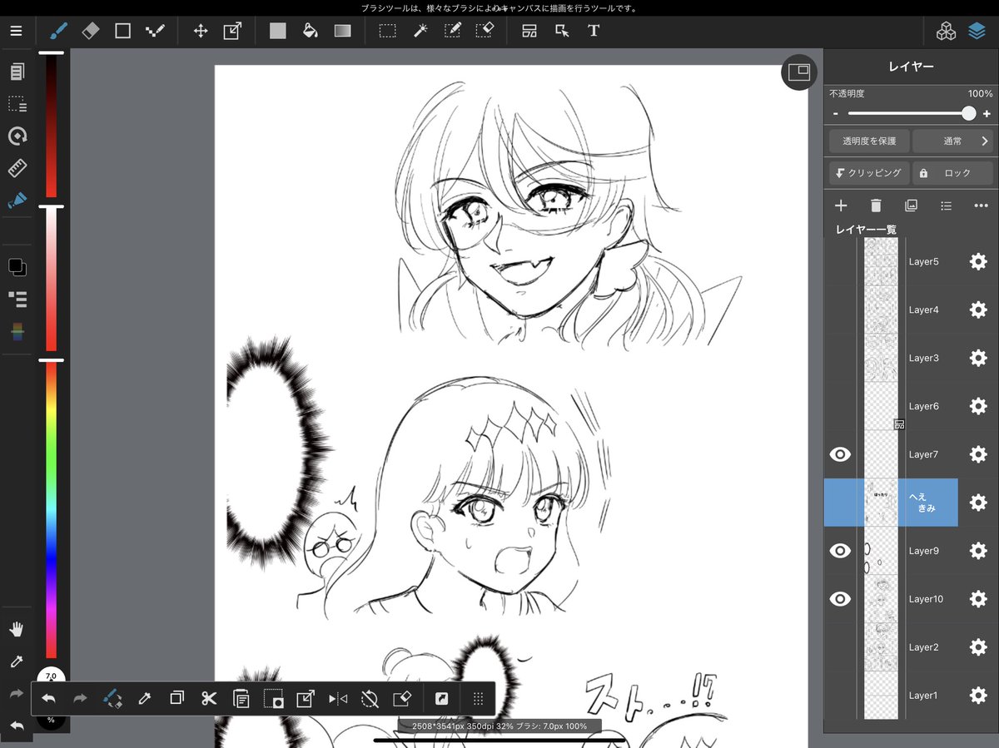Open the canvas rotation menu
The width and height of the screenshot is (999, 748).
click(17, 136)
